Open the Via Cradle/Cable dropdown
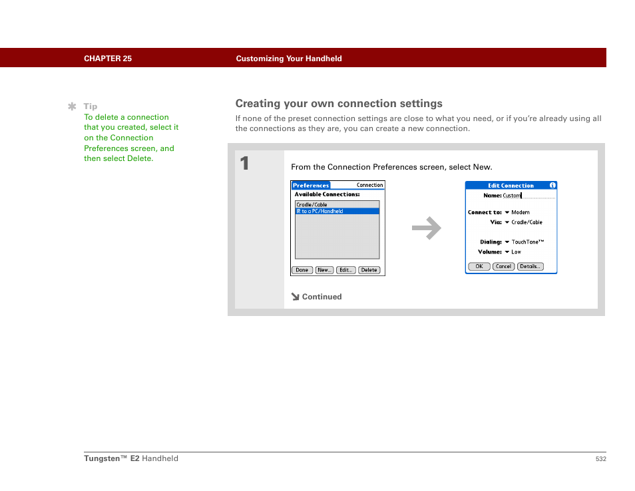This screenshot has width=635, height=491. pyautogui.click(x=523, y=222)
